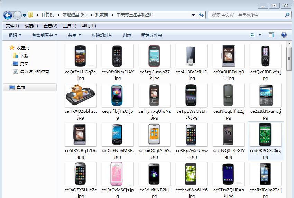Screen dimensions: 294x198
Task: Click the scrollbar up arrow
Action: pyautogui.click(x=289, y=44)
